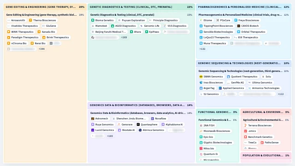Show the +165 more bioinformatics companies

110,136
